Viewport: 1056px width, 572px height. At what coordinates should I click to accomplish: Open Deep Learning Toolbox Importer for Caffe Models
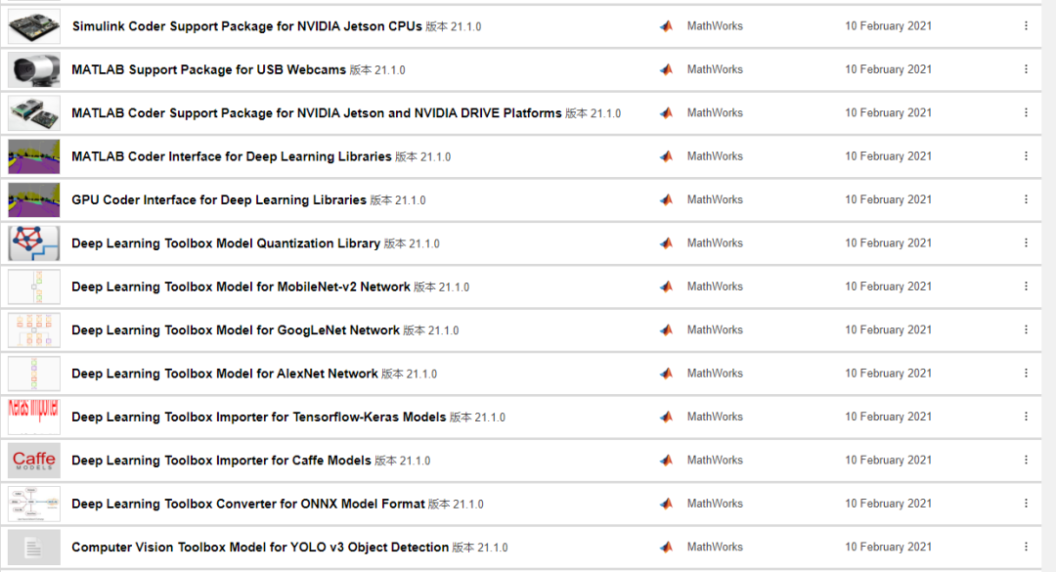coord(222,461)
